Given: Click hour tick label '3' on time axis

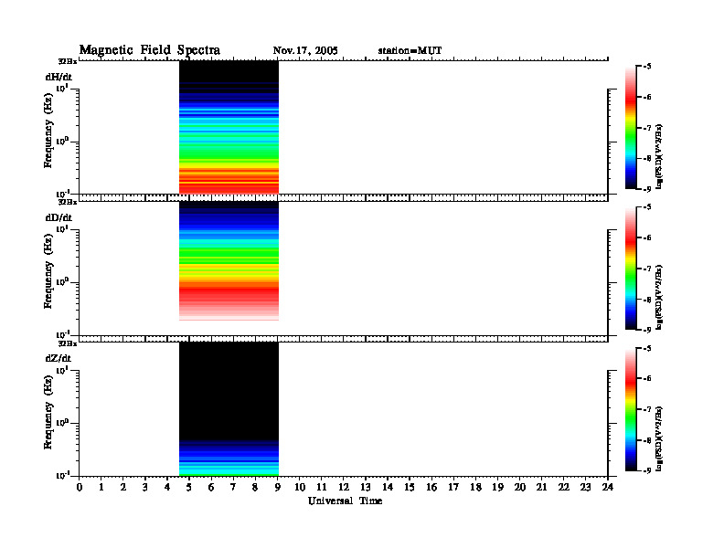Looking at the screenshot, I should (145, 487).
